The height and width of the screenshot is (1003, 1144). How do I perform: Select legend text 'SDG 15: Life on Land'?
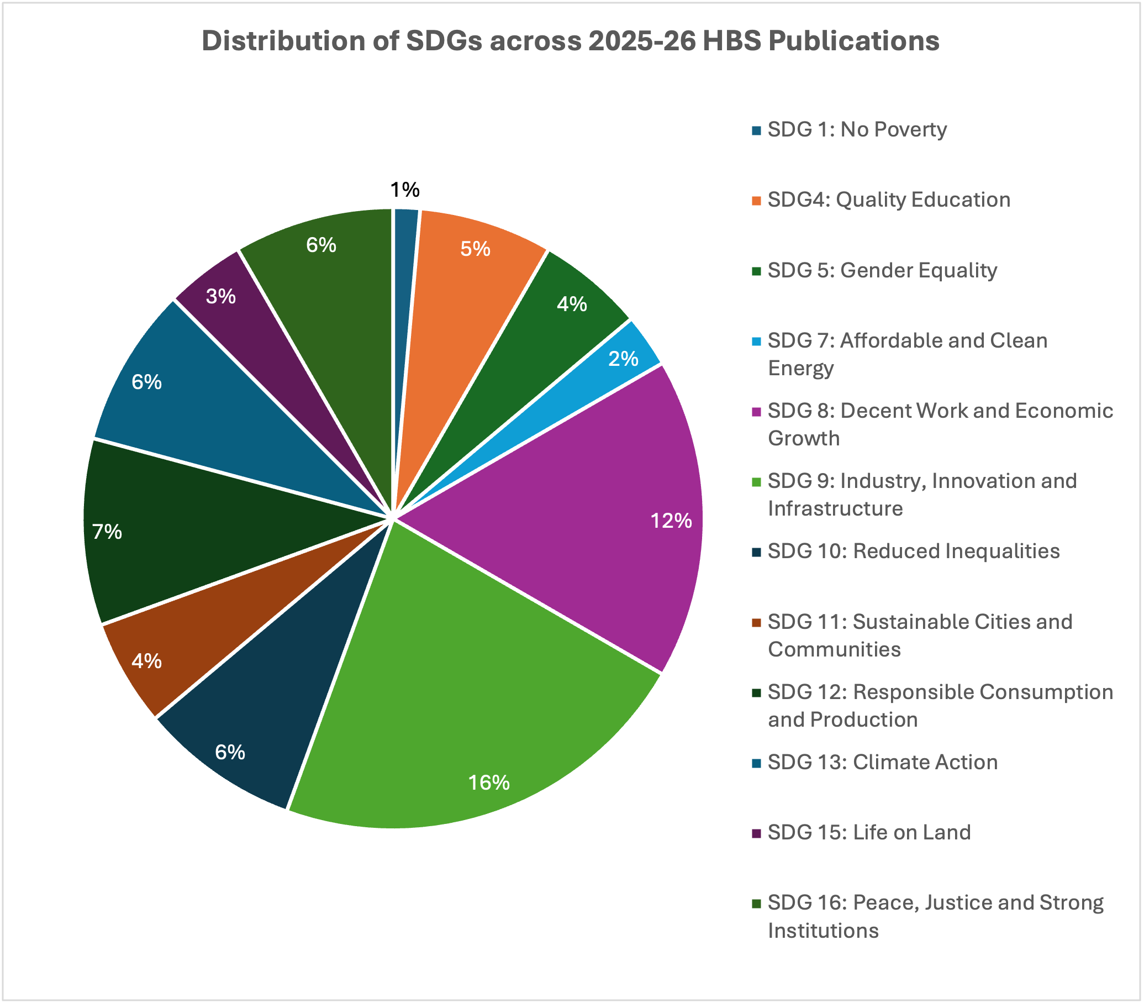click(x=869, y=833)
